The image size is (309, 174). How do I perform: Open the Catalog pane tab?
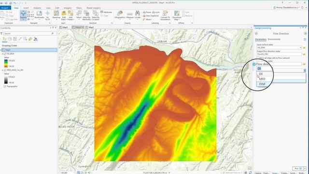(x=258, y=173)
